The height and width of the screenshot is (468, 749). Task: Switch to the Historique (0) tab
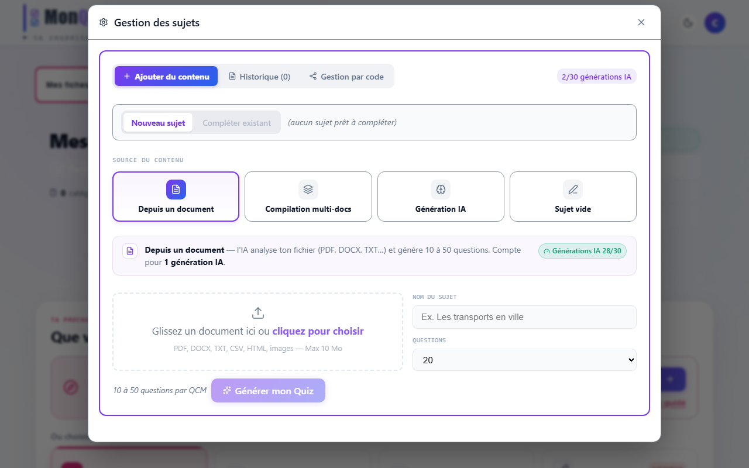click(259, 76)
